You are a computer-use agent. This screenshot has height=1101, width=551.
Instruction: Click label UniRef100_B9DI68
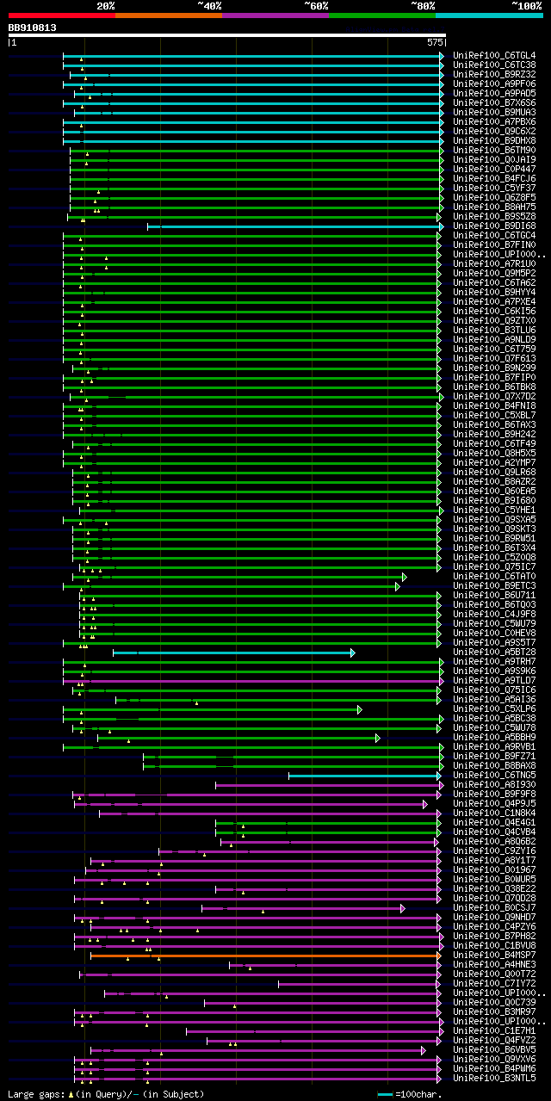click(494, 226)
